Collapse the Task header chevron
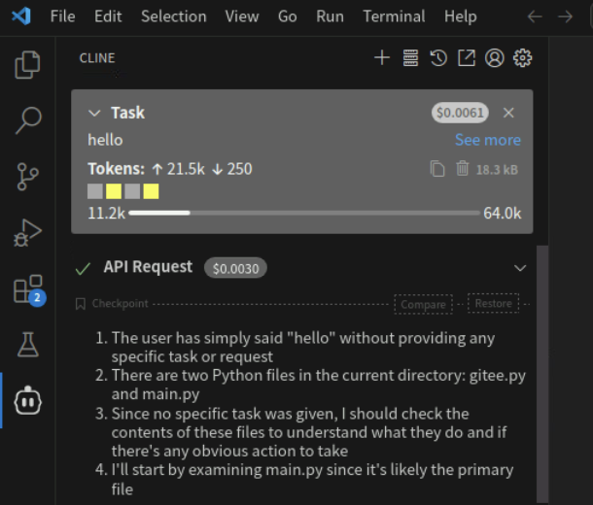 point(94,113)
